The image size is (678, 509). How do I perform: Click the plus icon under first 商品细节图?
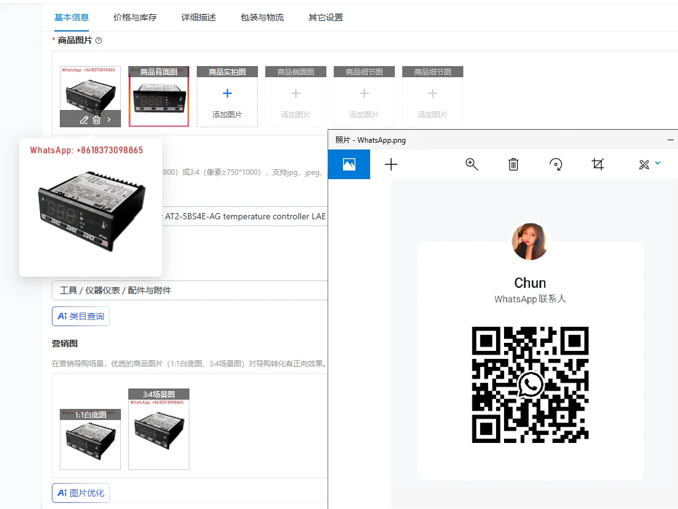tap(364, 93)
